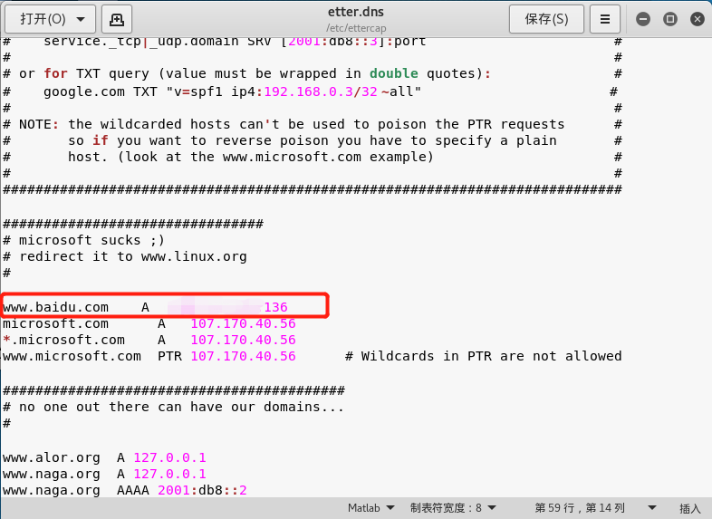Screen dimensions: 712x519
Task: Click the etter.dns title in the header bar
Action: (x=356, y=13)
